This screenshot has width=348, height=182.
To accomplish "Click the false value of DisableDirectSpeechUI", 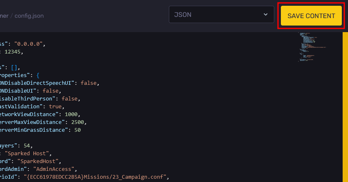I will click(x=89, y=83).
